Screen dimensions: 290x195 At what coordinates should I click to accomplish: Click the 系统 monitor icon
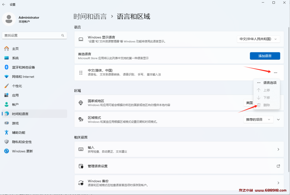[7, 58]
